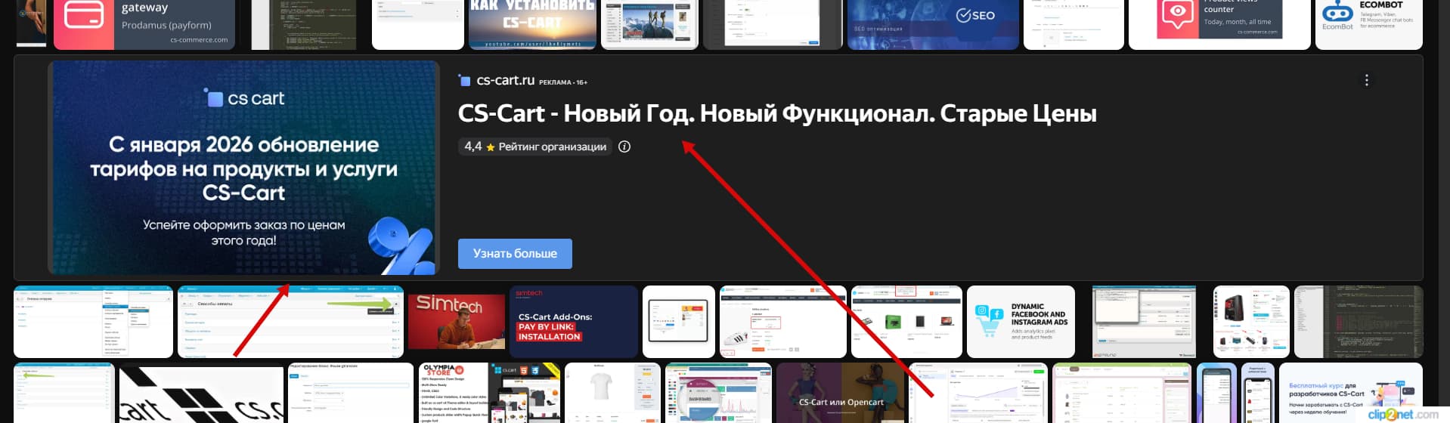Click the info icon beside the organization rating
Image resolution: width=1450 pixels, height=423 pixels.
[x=624, y=147]
